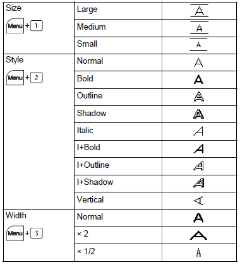Image resolution: width=240 pixels, height=265 pixels.
Task: Click the number 2 key icon
Action: 37,78
